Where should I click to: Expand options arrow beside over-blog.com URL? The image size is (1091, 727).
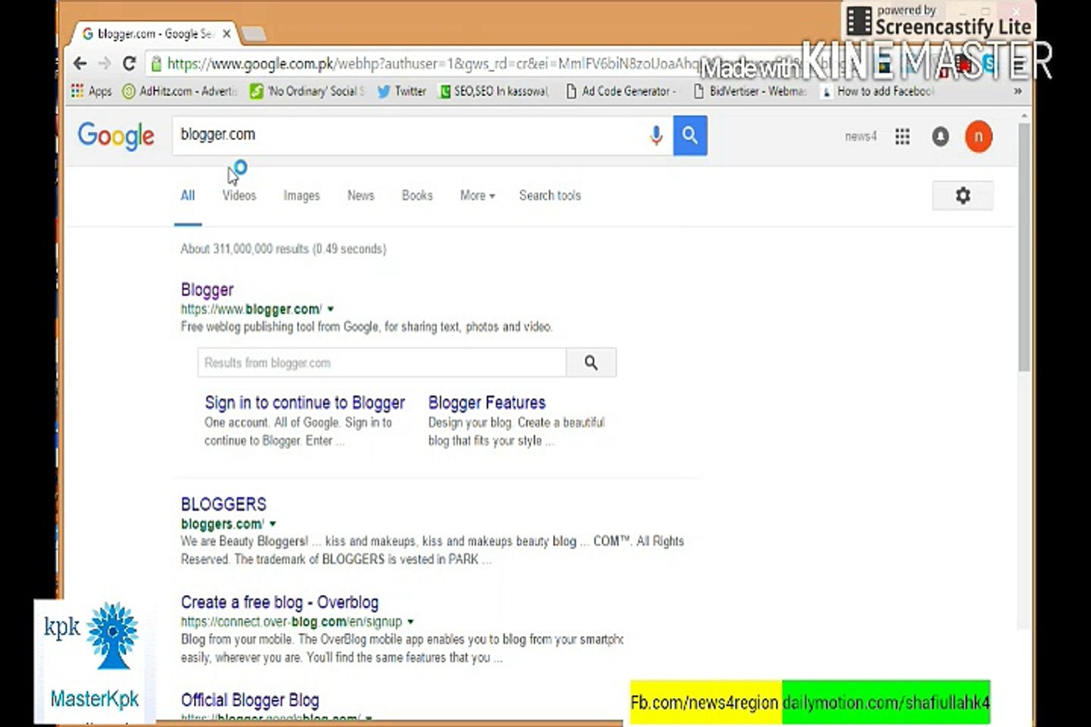pos(410,622)
